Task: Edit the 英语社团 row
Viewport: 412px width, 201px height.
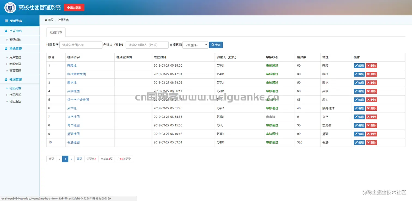Action: [x=359, y=91]
